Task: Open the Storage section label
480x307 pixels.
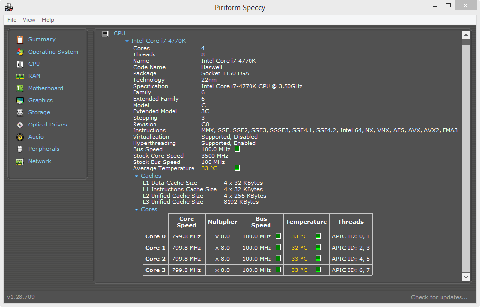Action: 39,112
